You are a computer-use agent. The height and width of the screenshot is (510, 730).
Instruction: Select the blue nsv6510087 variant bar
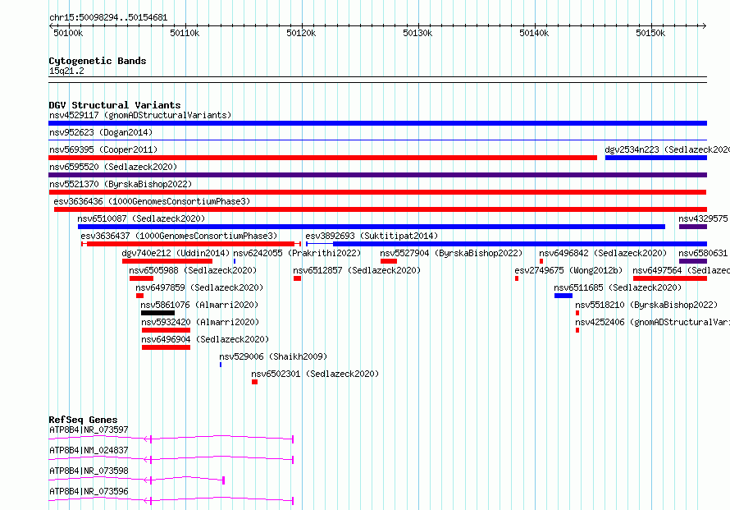(x=372, y=227)
